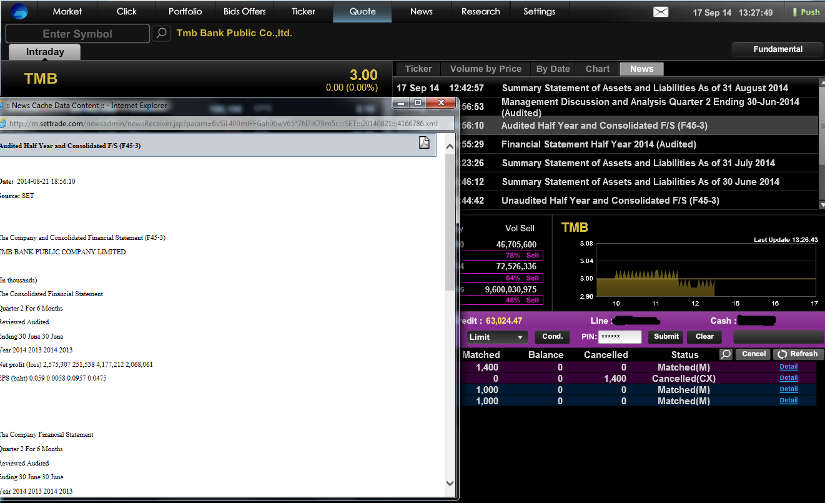Open news 'Summary Statement of Assets and Liabilities As of 31 August 2014'

click(645, 88)
